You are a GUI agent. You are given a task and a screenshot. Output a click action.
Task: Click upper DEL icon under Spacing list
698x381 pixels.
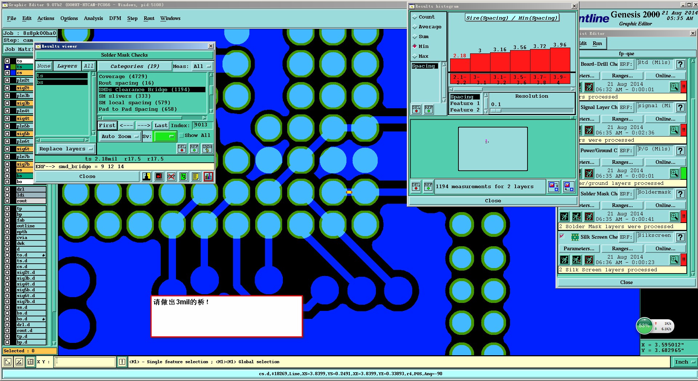(416, 109)
